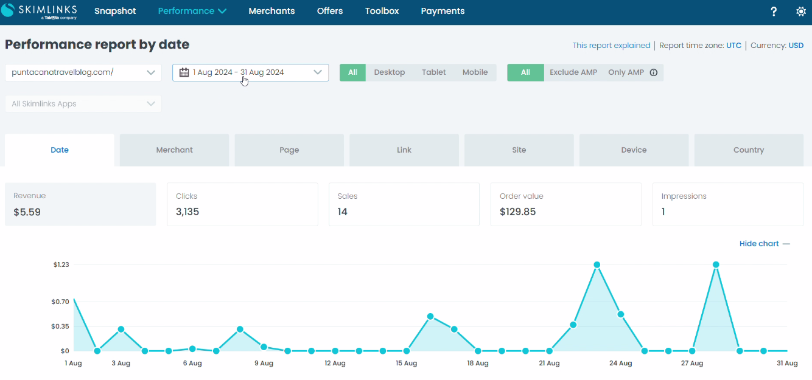Filter by Mobile devices
The height and width of the screenshot is (380, 812).
(x=475, y=72)
